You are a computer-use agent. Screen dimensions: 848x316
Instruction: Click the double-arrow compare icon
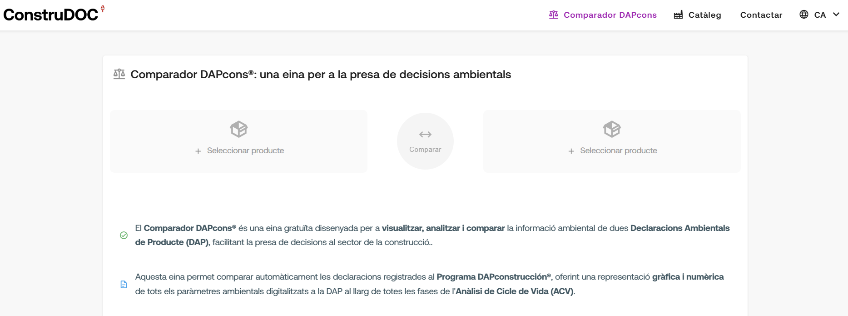click(425, 135)
